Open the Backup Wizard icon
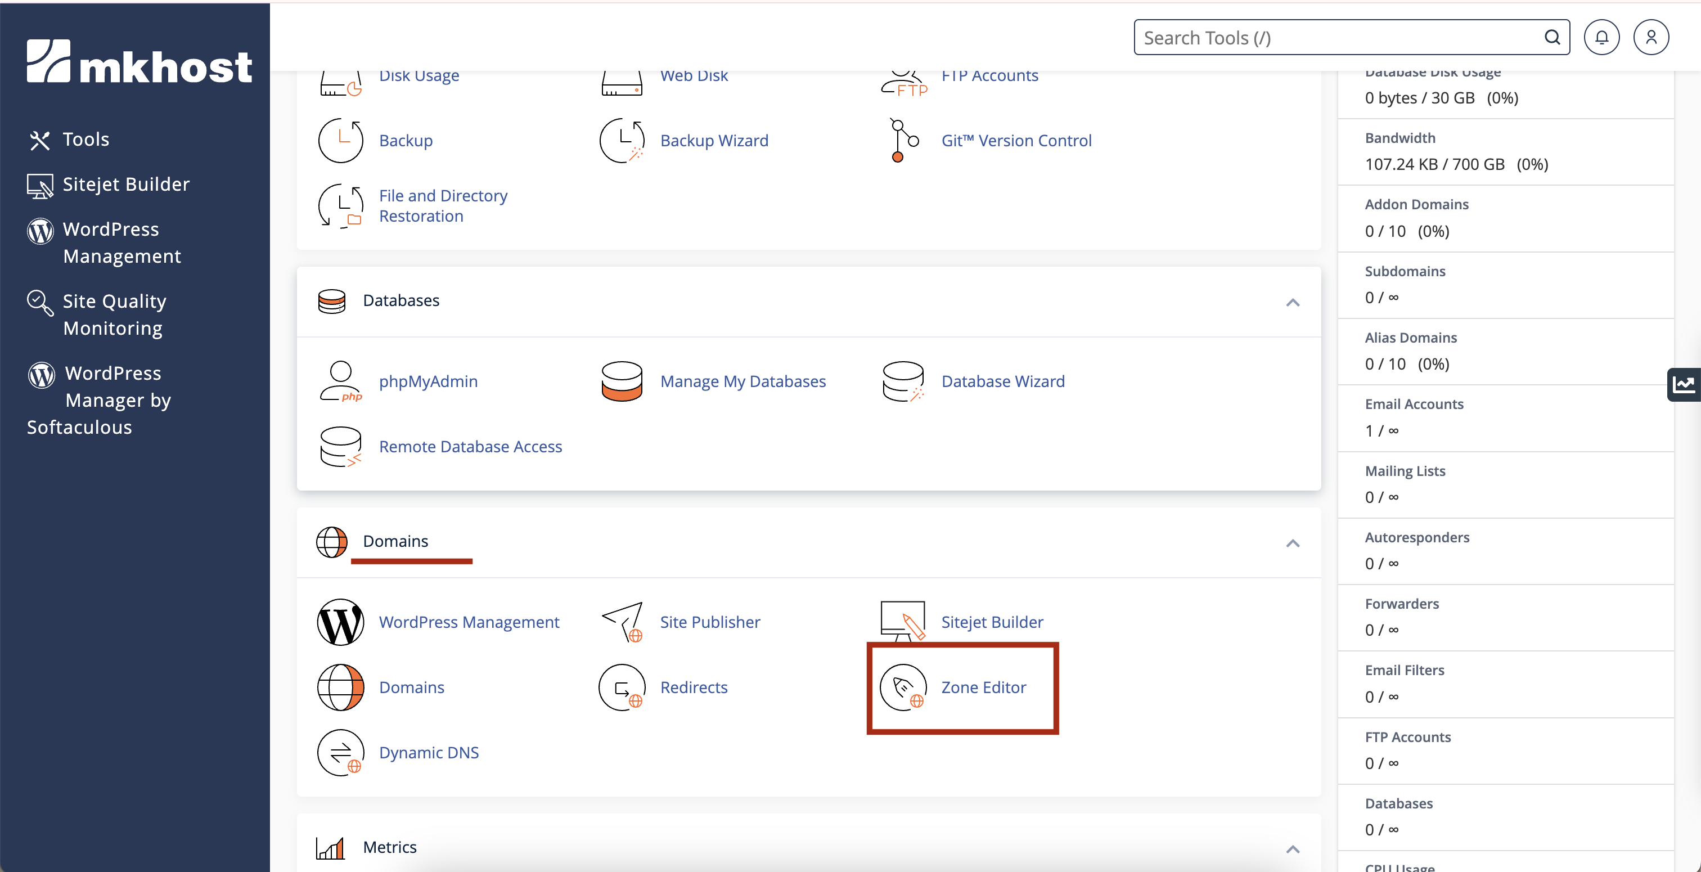The height and width of the screenshot is (872, 1701). pyautogui.click(x=622, y=140)
